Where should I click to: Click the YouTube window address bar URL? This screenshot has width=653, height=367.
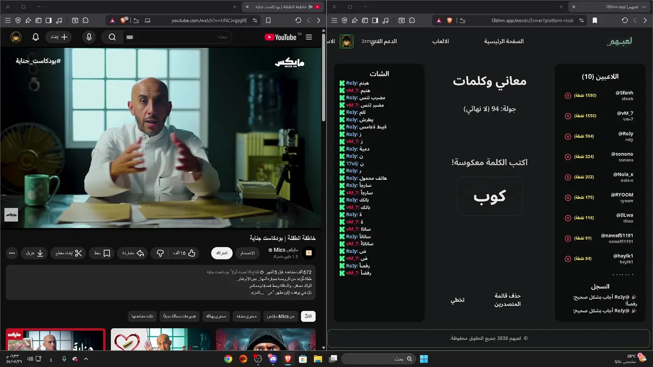coord(209,20)
